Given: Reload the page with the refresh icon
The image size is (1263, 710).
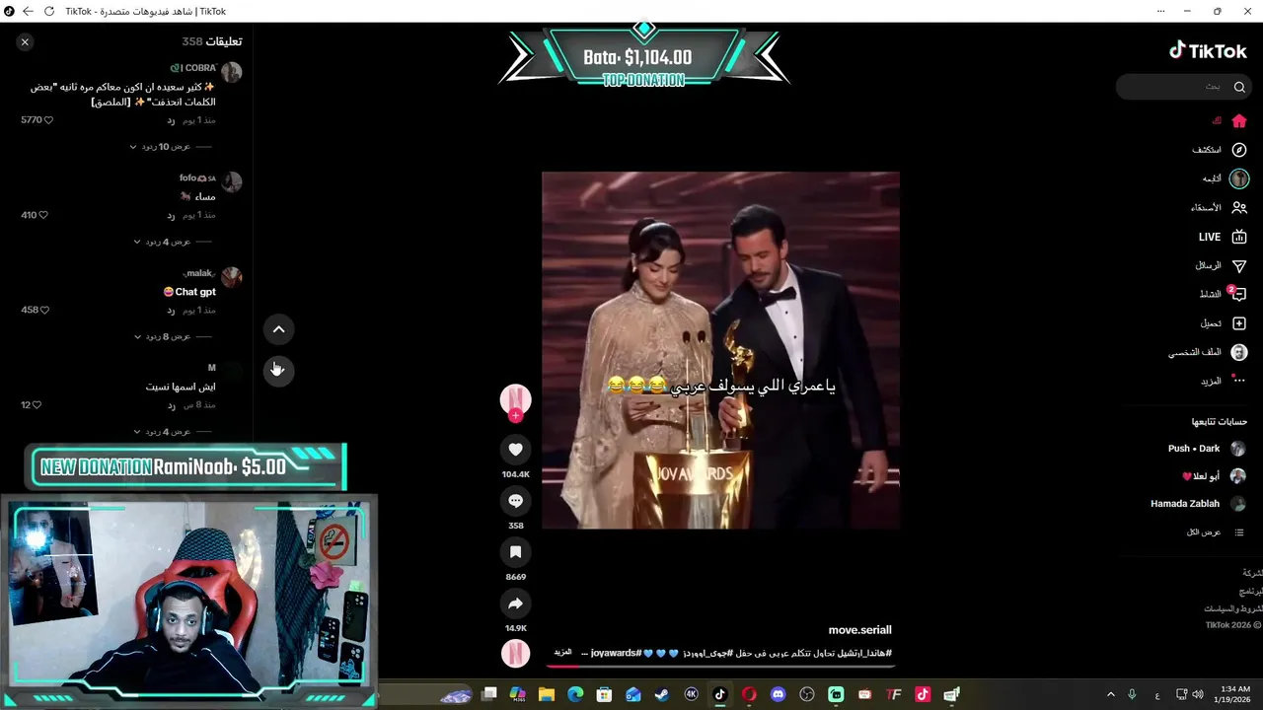Looking at the screenshot, I should [48, 11].
